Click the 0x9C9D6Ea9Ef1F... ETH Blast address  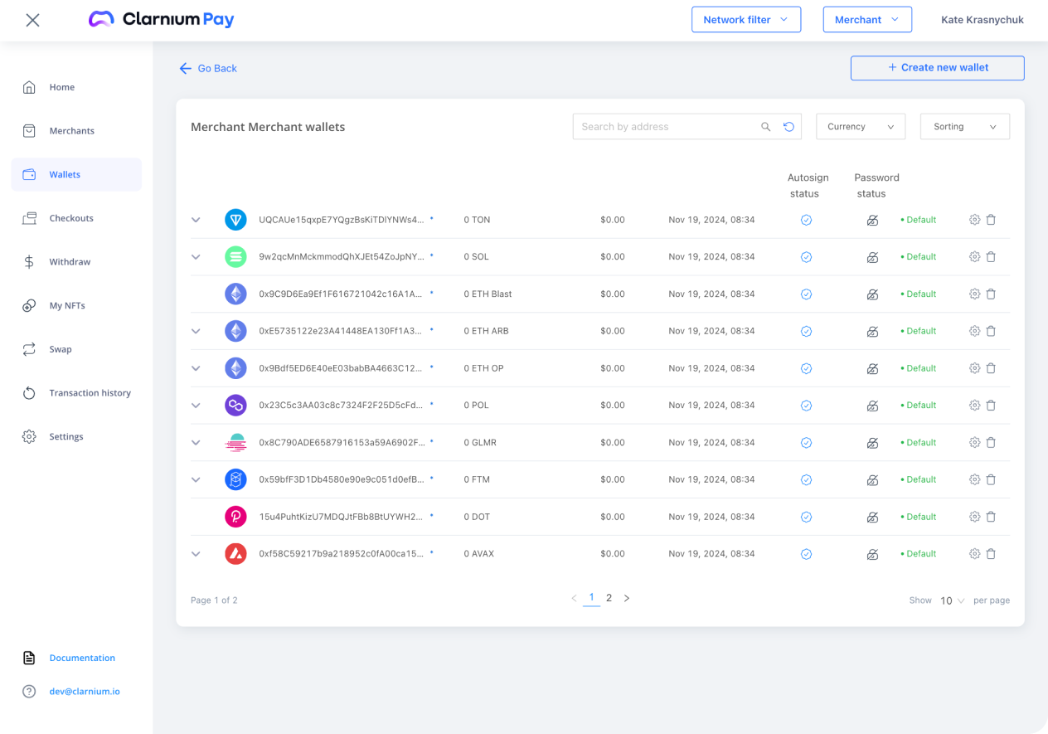[341, 294]
